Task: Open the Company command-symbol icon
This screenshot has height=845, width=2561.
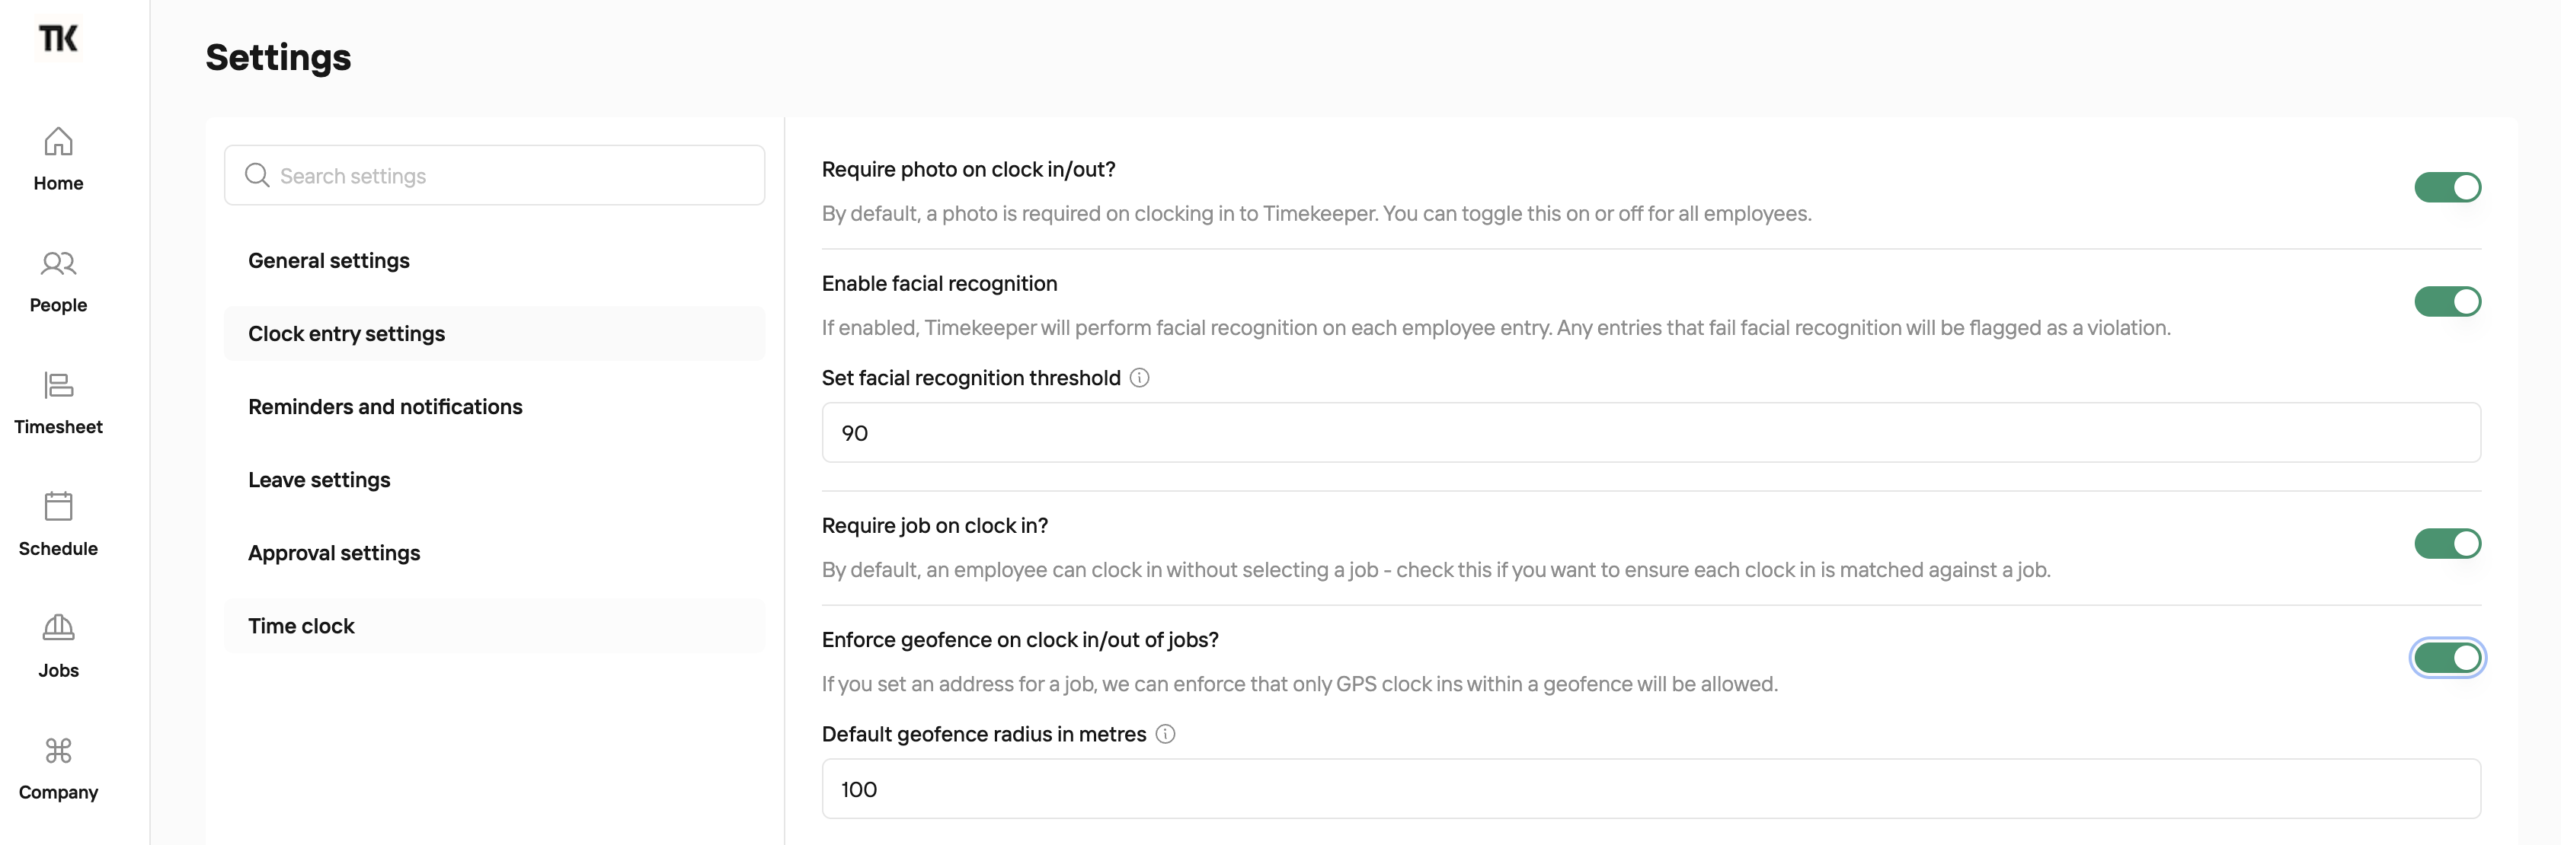Action: [59, 750]
